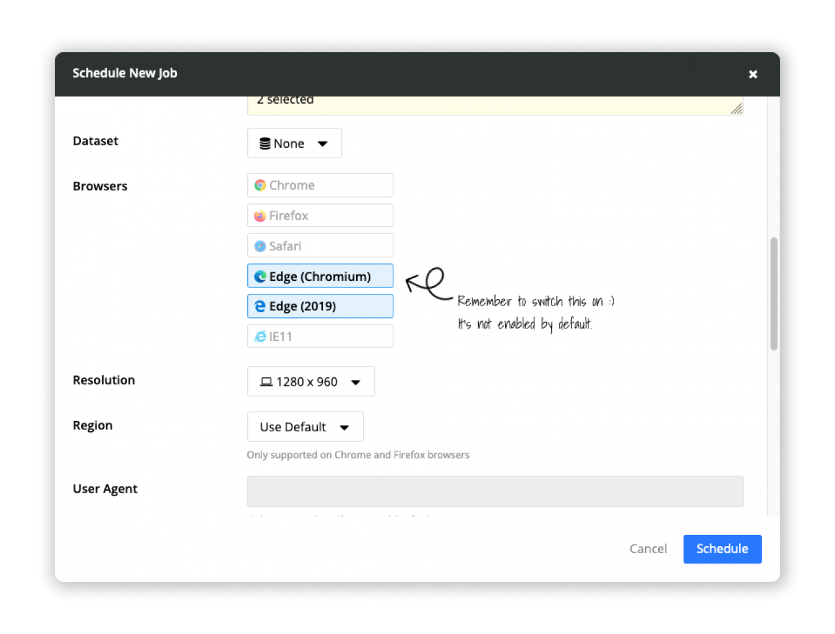835x634 pixels.
Task: Click the Safari compass icon
Action: tap(260, 246)
